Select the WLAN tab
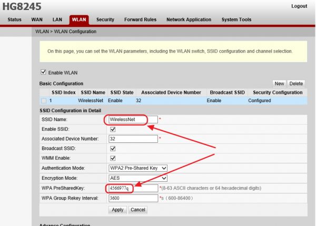Image resolution: width=316 pixels, height=226 pixels. pos(79,20)
